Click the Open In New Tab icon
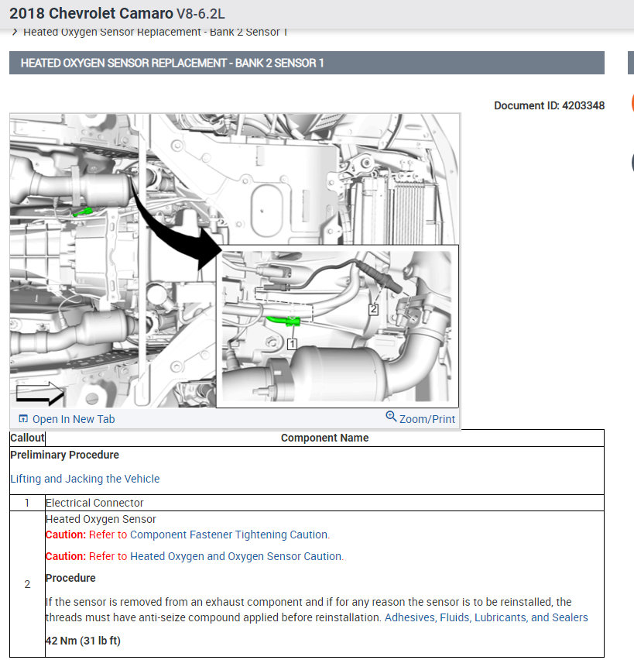The height and width of the screenshot is (660, 634). (x=23, y=419)
